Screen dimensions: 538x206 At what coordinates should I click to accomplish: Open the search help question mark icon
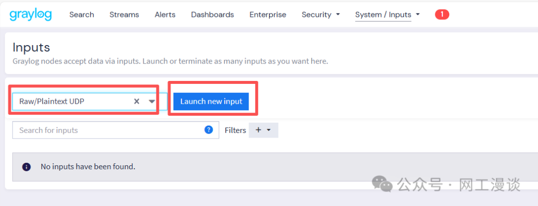tap(209, 130)
